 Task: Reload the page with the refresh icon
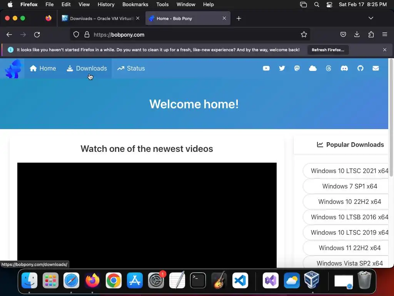(x=37, y=34)
